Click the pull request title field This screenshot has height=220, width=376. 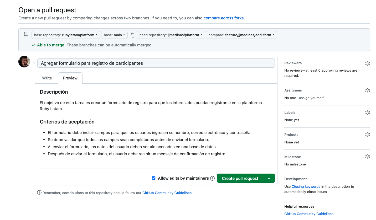156,63
